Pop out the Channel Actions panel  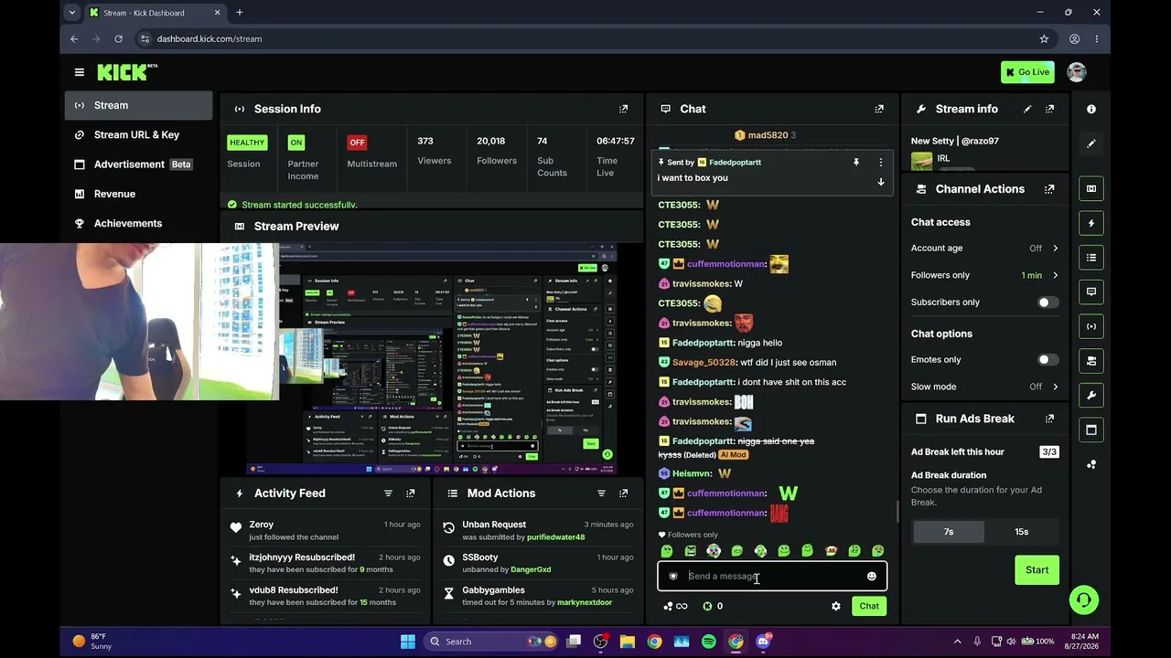pos(1049,189)
